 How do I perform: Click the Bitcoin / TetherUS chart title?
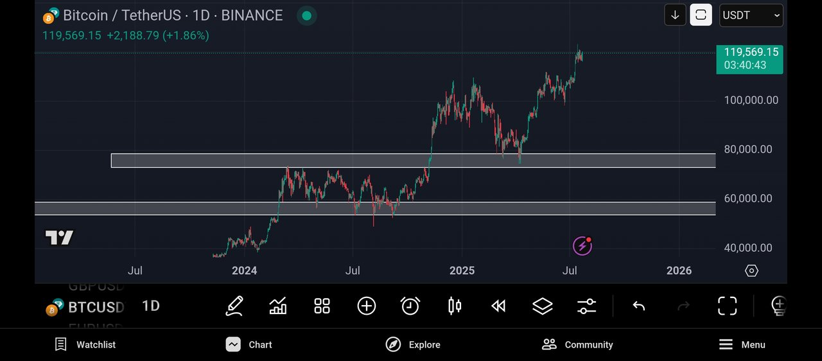point(173,15)
